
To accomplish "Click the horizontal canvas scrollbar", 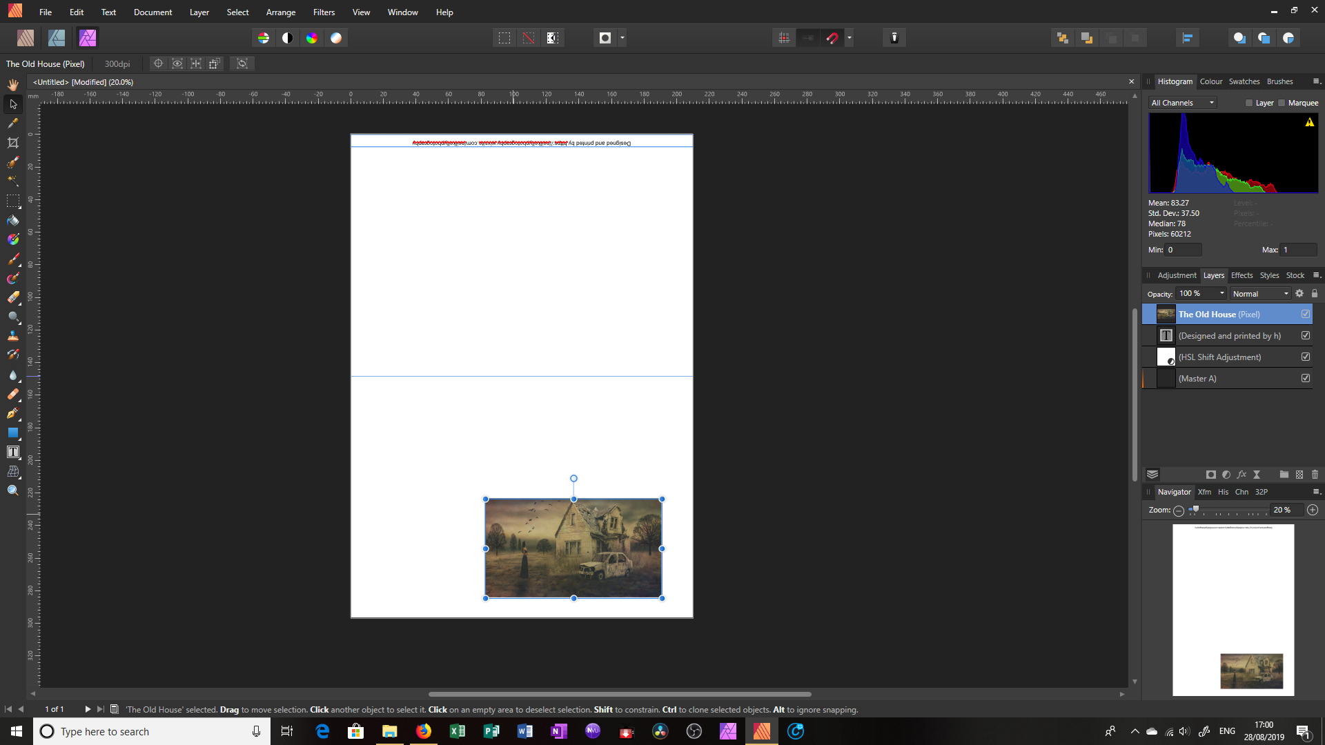I will pyautogui.click(x=620, y=694).
